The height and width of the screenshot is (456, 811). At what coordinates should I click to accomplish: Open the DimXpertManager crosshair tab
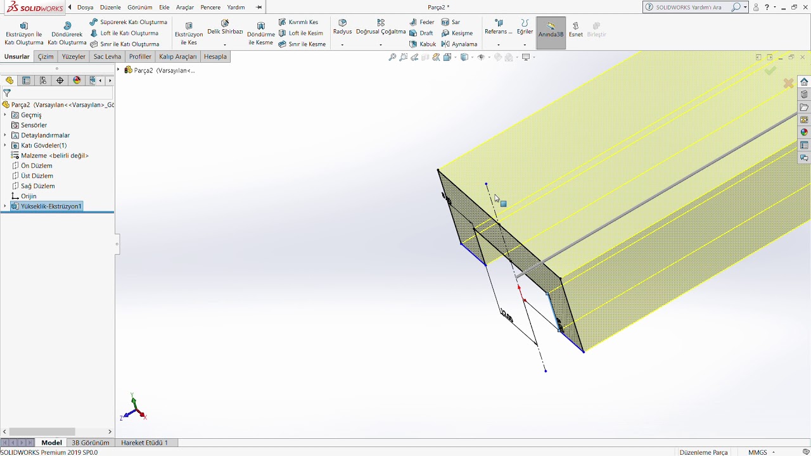60,80
